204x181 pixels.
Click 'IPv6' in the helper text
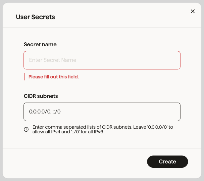(x=99, y=132)
